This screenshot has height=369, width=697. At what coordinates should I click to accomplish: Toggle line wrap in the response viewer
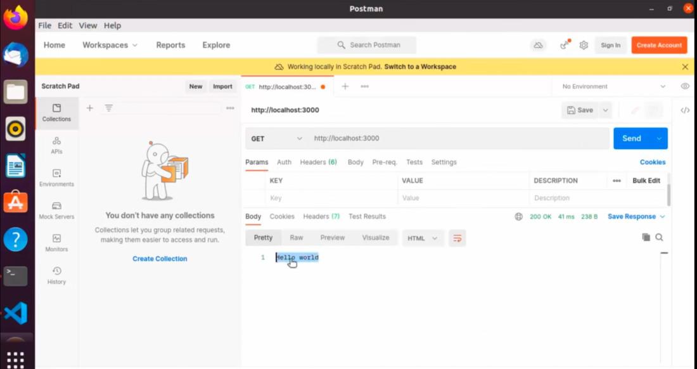[457, 238]
